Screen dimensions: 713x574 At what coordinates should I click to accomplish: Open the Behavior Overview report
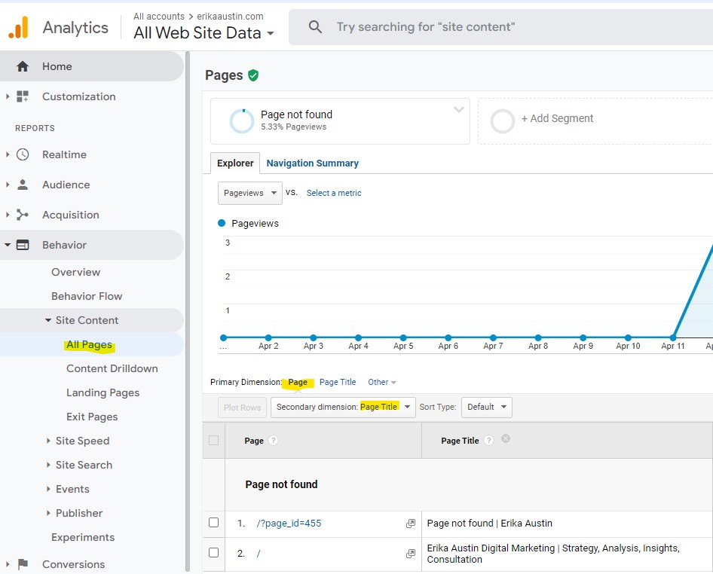[x=75, y=272]
